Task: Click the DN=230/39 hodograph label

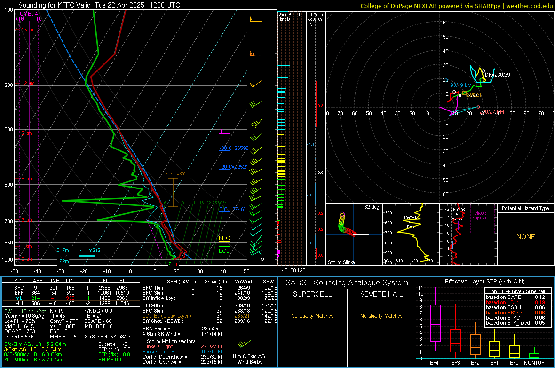Action: pos(497,75)
